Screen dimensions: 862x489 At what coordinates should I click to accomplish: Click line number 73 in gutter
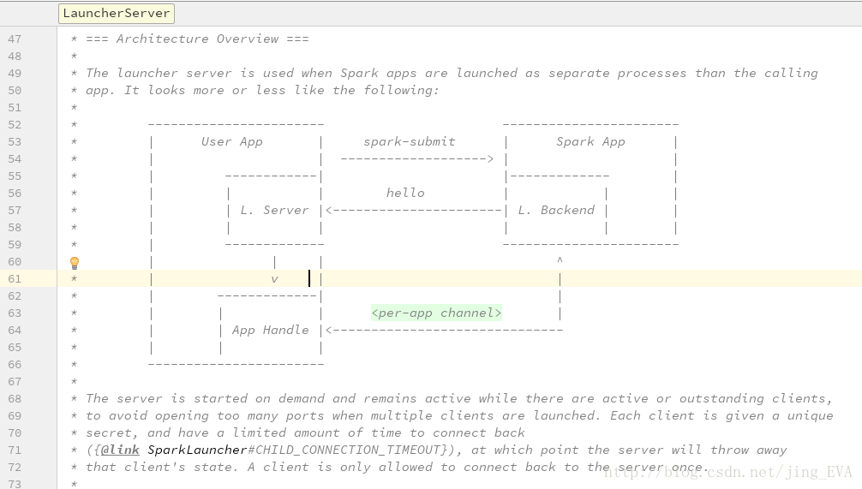[x=15, y=484]
